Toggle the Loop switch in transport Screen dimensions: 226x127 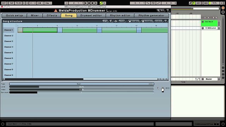coord(153,3)
